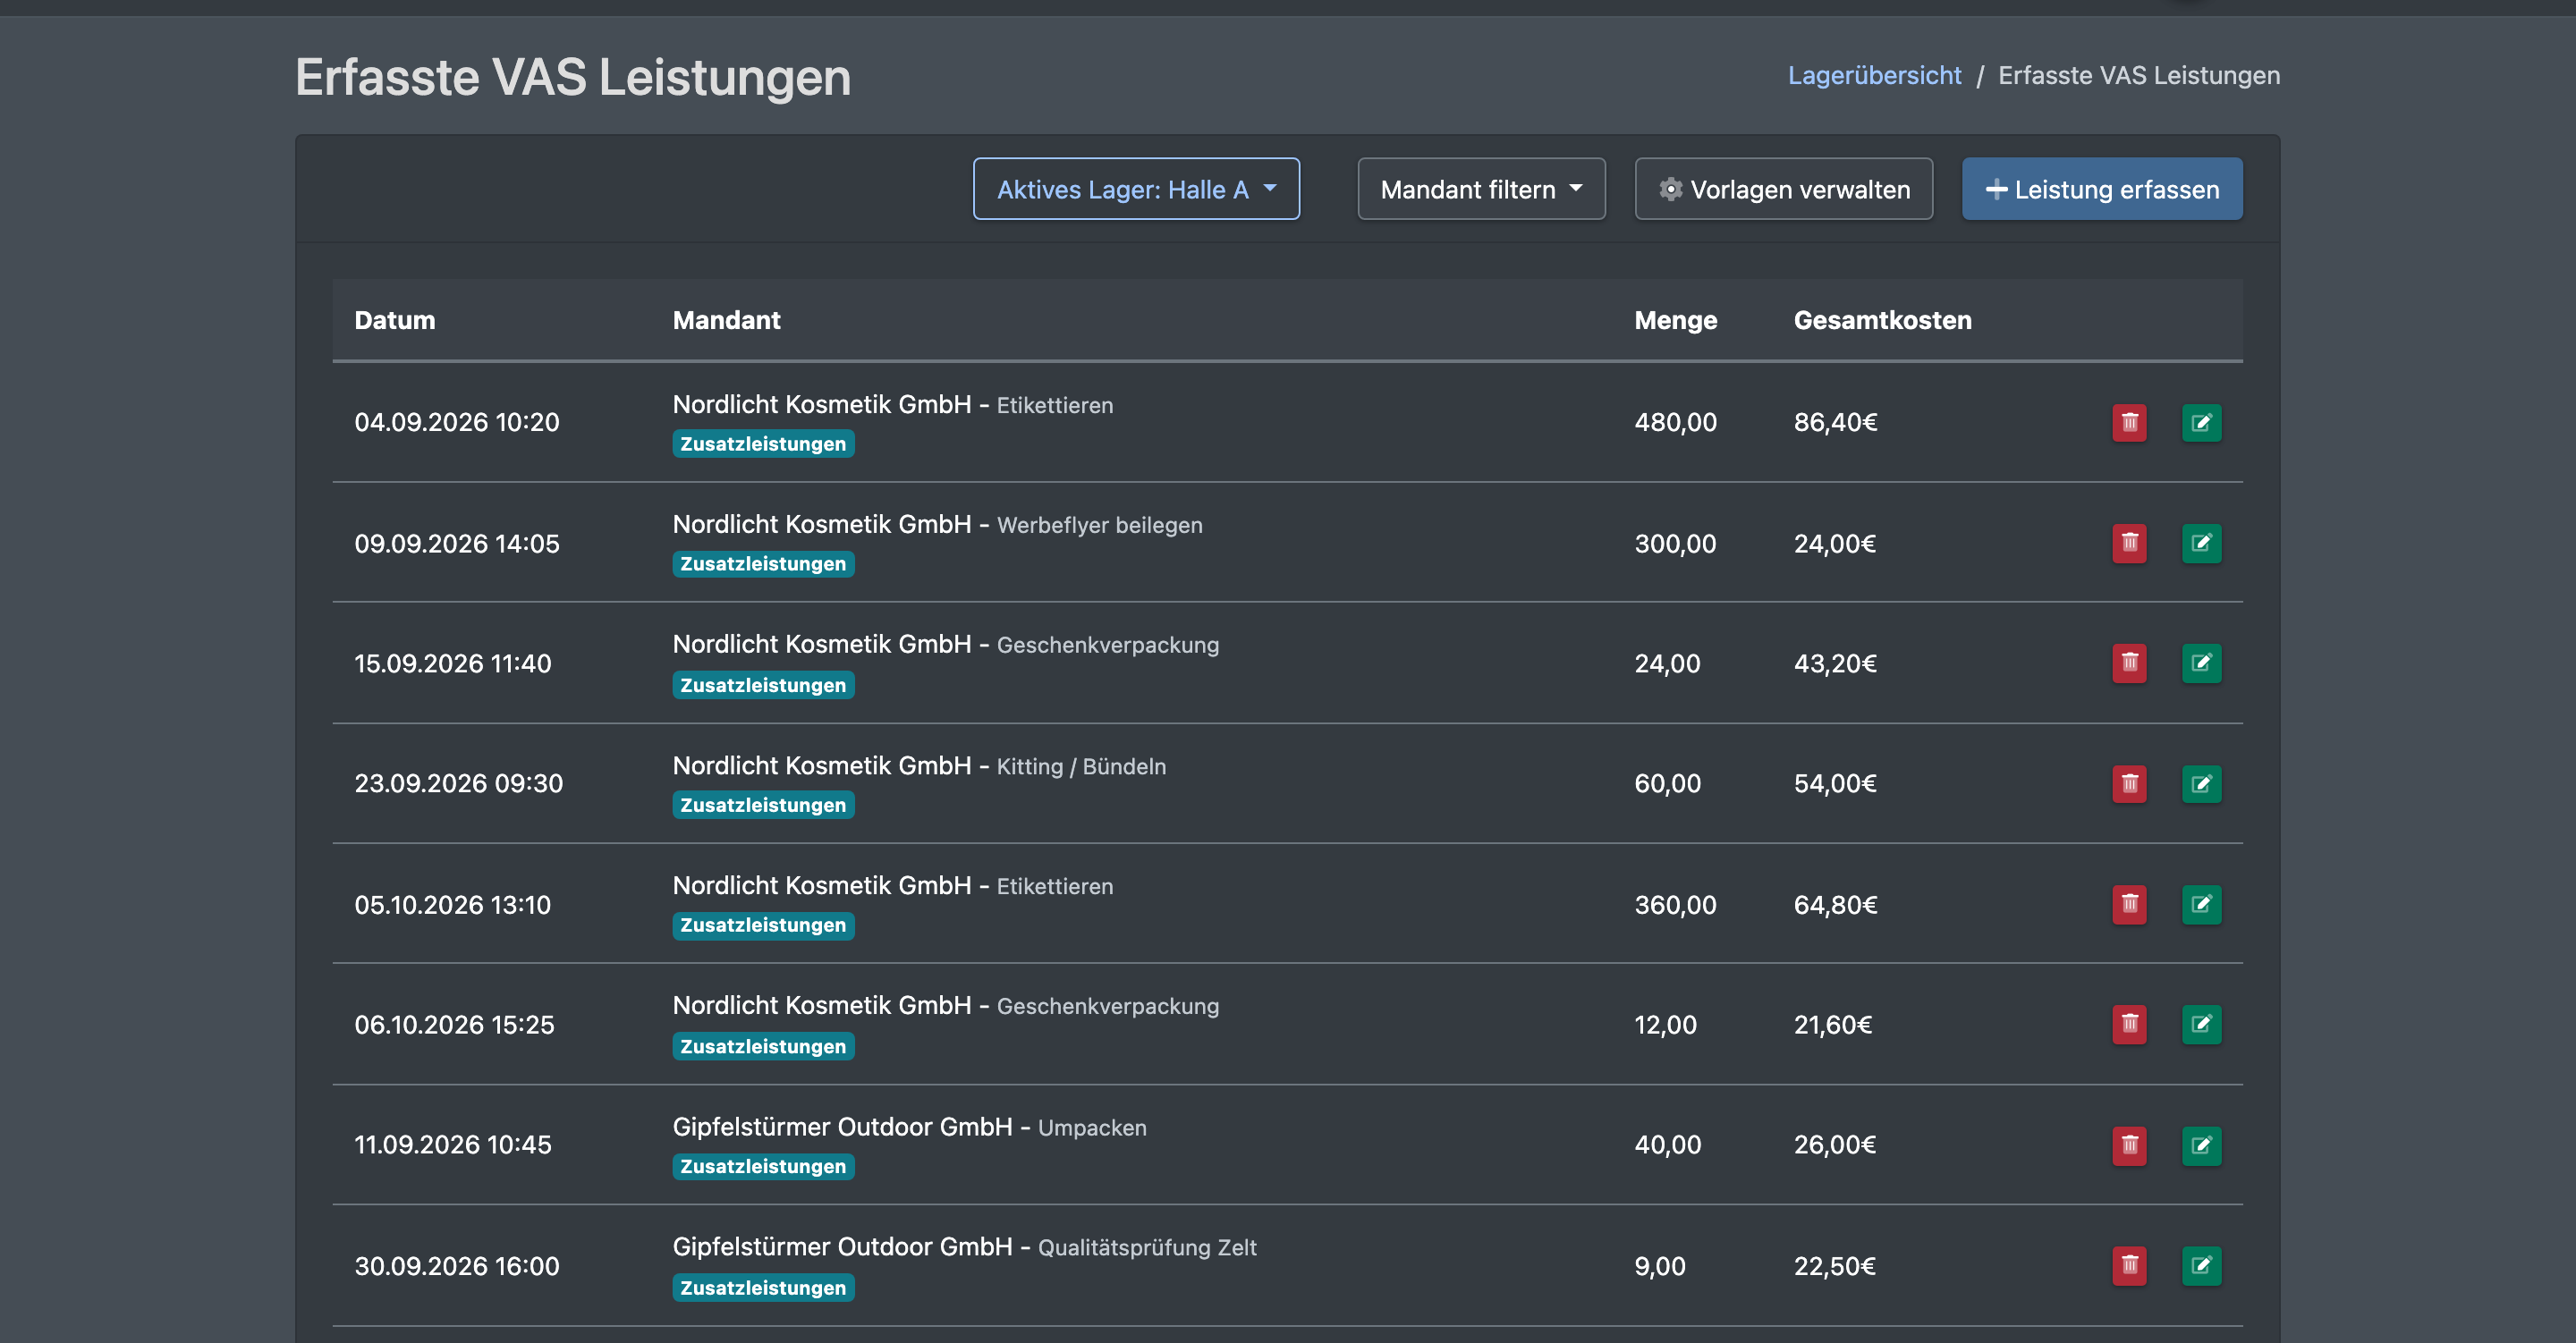The height and width of the screenshot is (1343, 2576).
Task: Edit the Umpacken entry
Action: pos(2201,1145)
